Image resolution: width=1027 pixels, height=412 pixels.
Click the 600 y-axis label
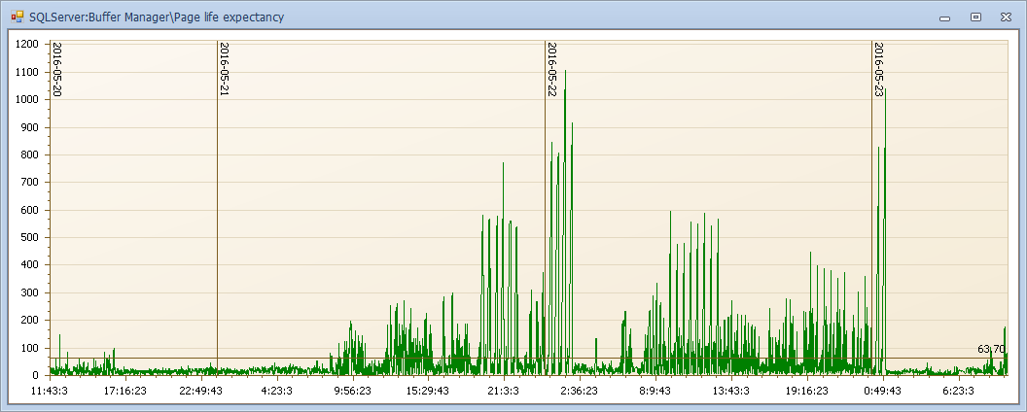click(31, 210)
